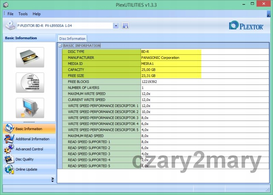The width and height of the screenshot is (273, 195).
Task: Maximize the PlexUTILITIES window
Action: coord(252,4)
